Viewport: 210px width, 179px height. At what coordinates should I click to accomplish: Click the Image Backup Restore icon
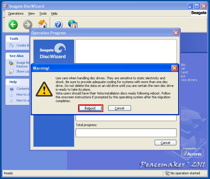pyautogui.click(x=11, y=63)
